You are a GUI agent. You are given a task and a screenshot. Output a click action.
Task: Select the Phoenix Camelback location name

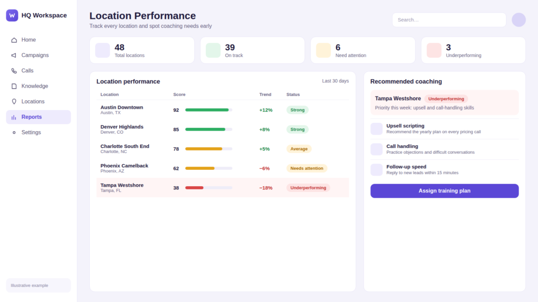[124, 166]
